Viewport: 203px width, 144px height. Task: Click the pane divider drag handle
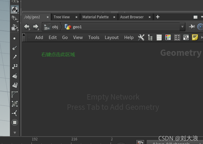[115, 12]
